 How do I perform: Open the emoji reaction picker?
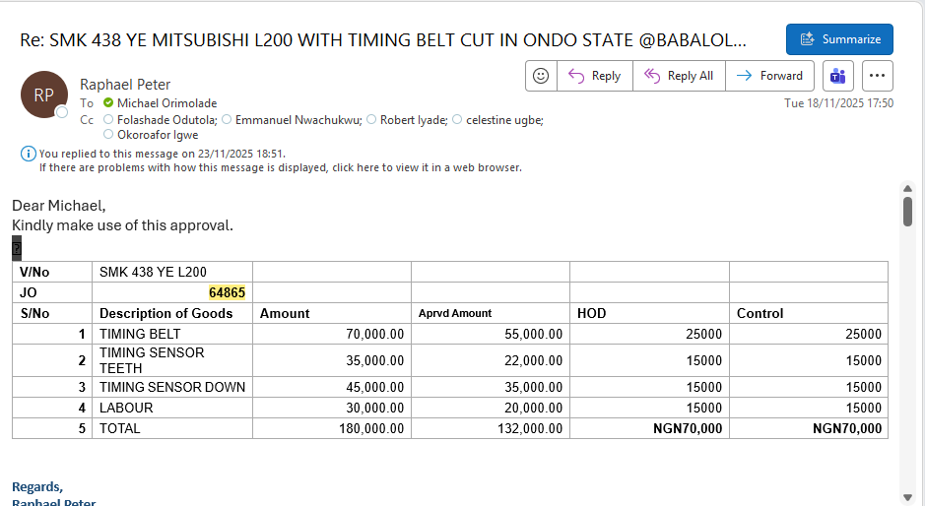[x=541, y=76]
